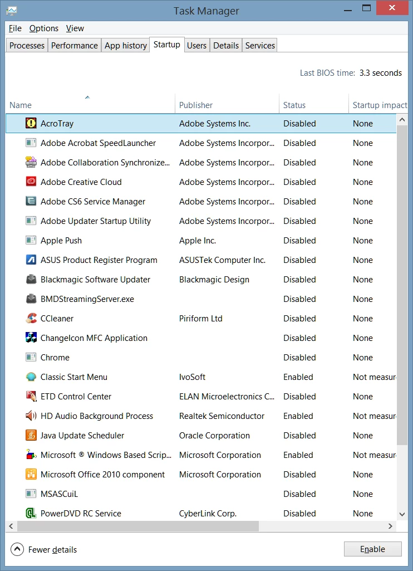Click the ETD Control Center icon
Viewport: 413px width, 571px height.
tap(31, 396)
